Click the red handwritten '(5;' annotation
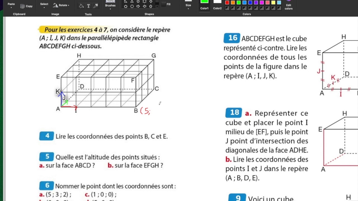 click(145, 111)
